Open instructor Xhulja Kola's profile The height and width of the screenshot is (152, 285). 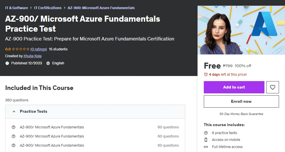click(x=32, y=56)
